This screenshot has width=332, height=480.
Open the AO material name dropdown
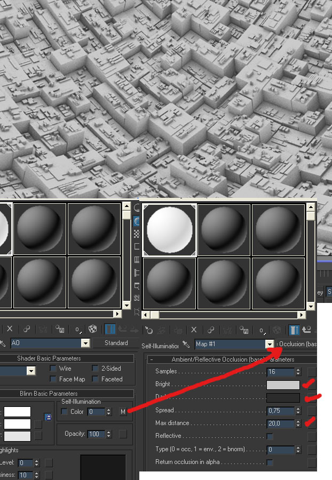click(85, 343)
